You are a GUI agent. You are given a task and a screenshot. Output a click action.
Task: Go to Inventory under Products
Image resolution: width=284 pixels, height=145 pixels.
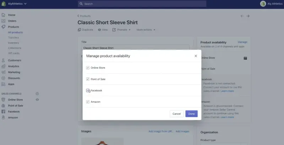pyautogui.click(x=13, y=43)
